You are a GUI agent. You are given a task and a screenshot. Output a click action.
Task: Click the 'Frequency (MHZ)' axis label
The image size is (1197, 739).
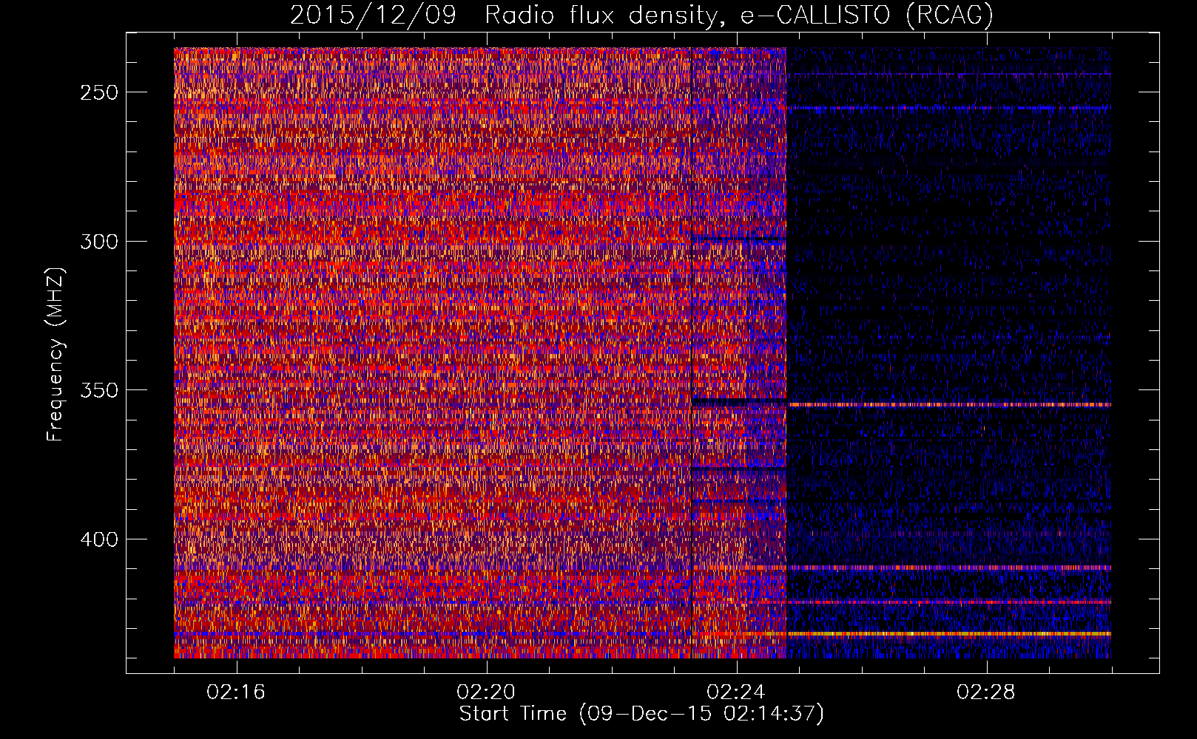tap(55, 354)
